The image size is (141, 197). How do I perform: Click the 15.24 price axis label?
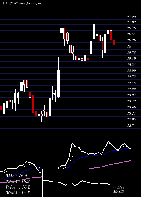(x=132, y=65)
